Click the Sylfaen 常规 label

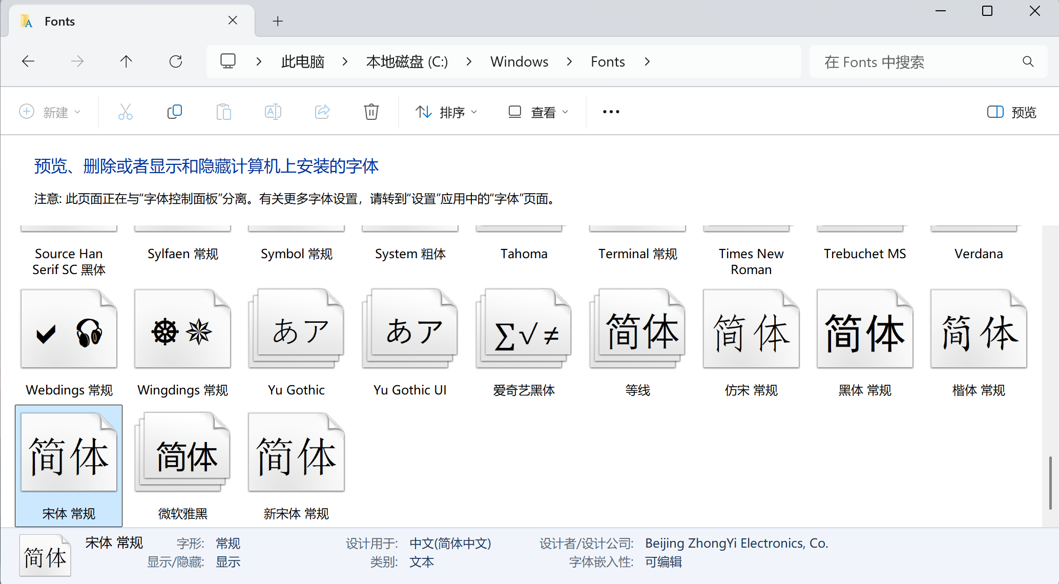point(183,254)
